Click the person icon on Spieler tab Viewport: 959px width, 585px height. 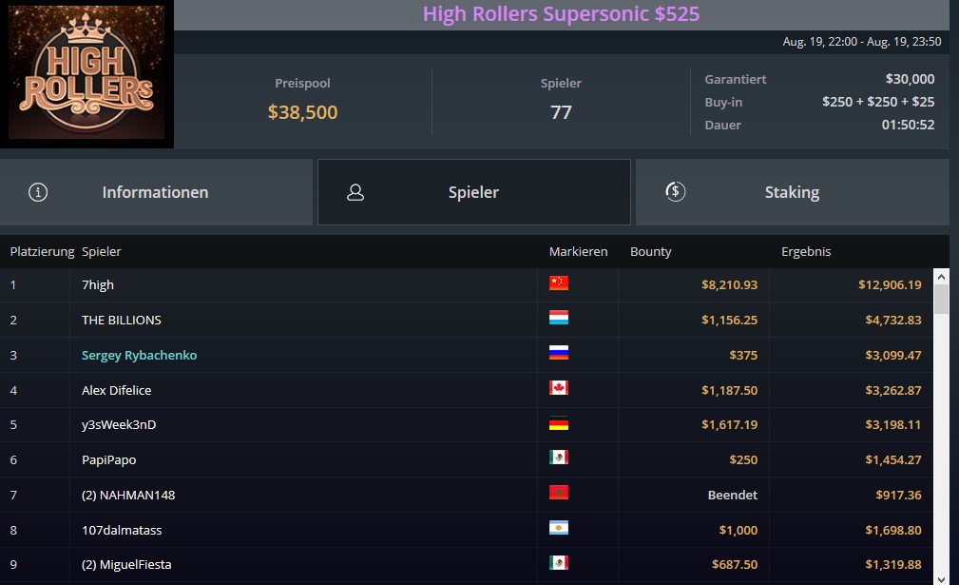(355, 192)
